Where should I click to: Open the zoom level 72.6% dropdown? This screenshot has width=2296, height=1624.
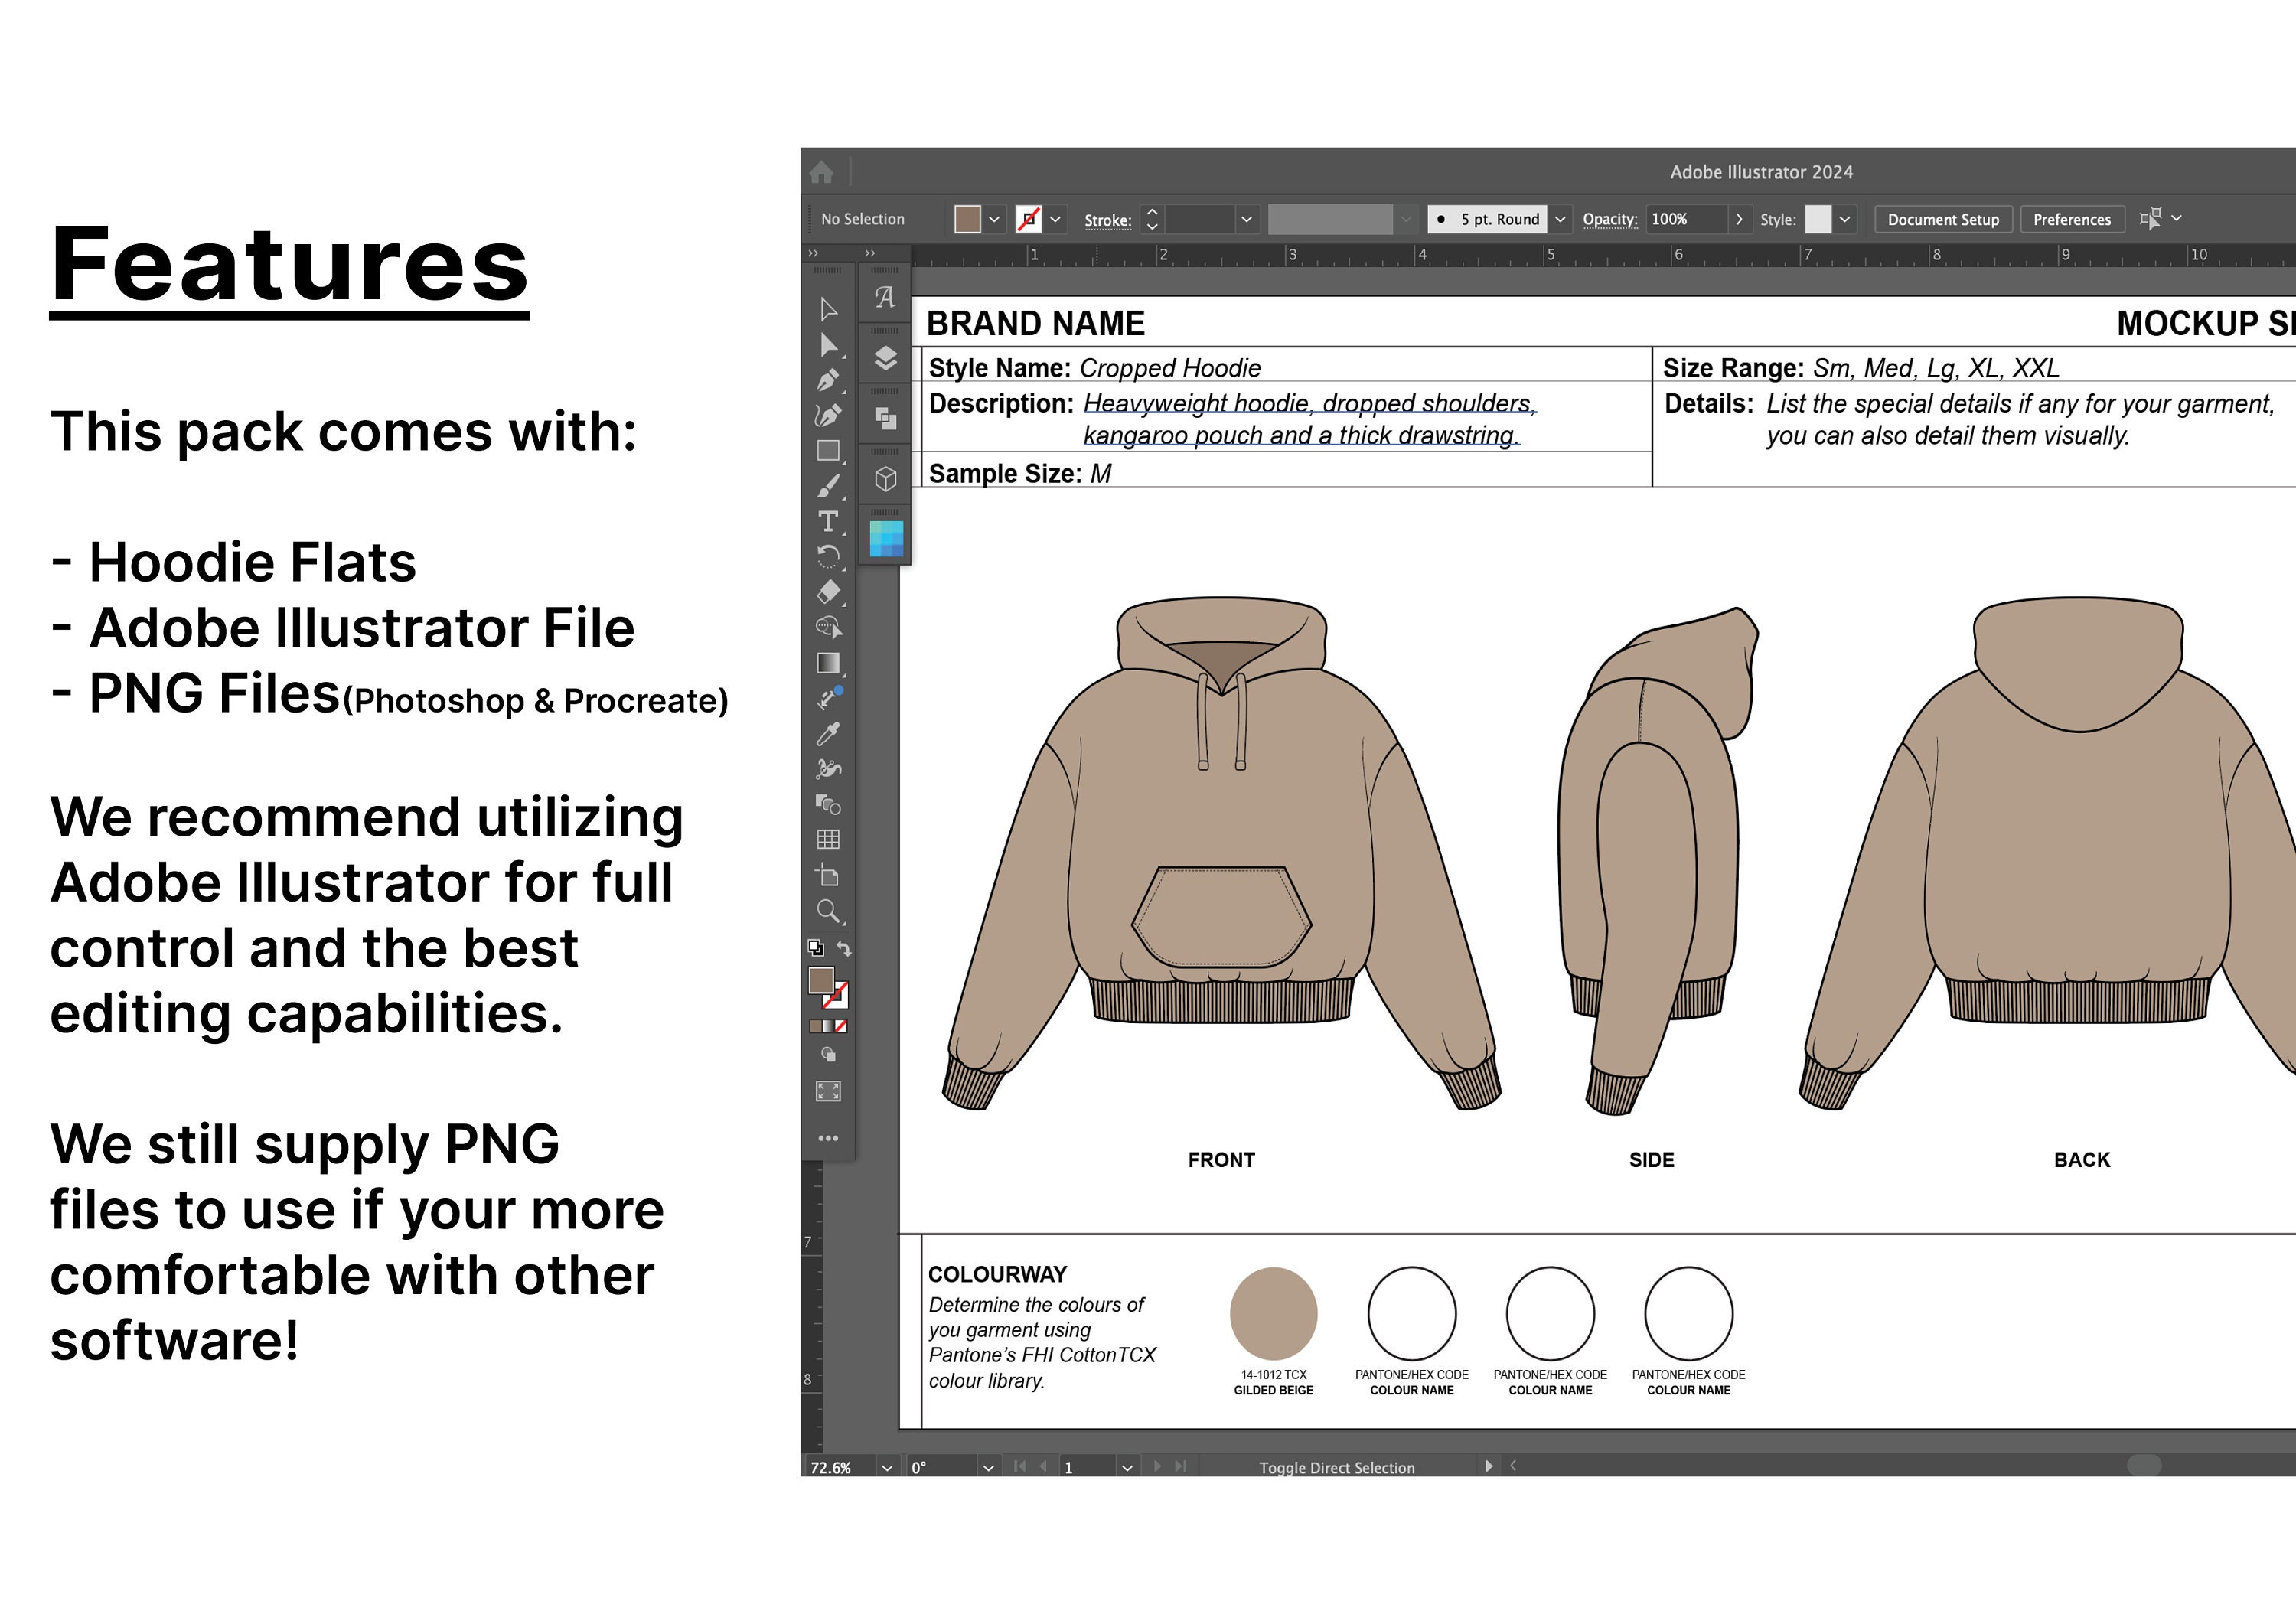click(887, 1467)
